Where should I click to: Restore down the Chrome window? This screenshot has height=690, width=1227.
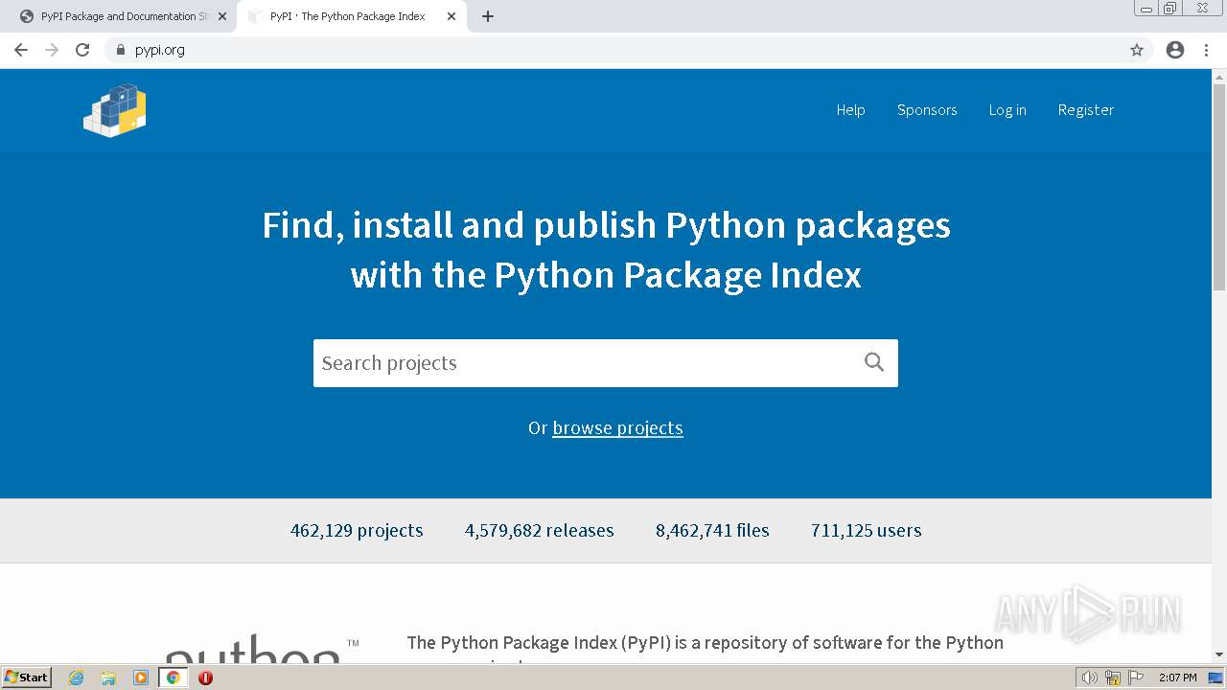1170,8
